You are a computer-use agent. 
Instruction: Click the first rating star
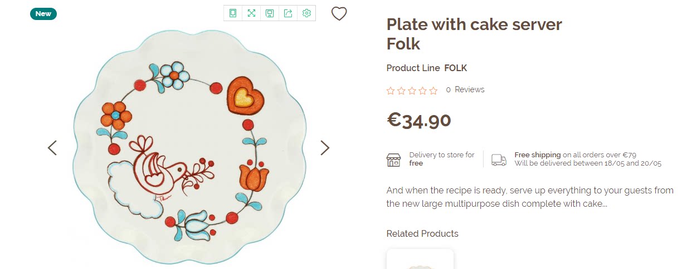coord(391,91)
